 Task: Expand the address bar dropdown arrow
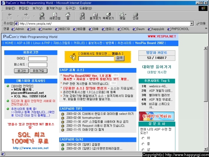coord(192,24)
